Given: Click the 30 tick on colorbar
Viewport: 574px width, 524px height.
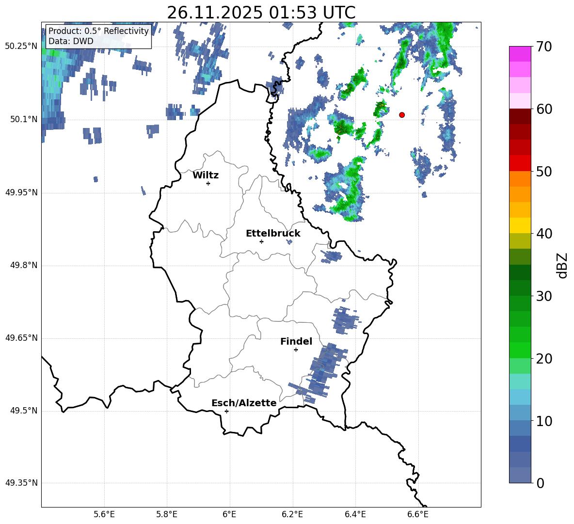Looking at the screenshot, I should click(544, 296).
